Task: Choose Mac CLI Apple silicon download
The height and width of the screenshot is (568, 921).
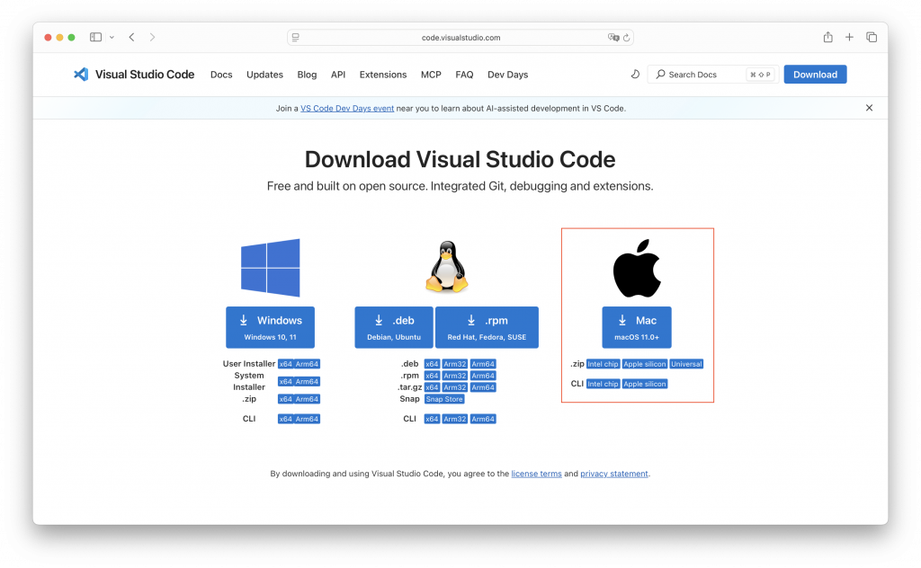Action: tap(644, 384)
